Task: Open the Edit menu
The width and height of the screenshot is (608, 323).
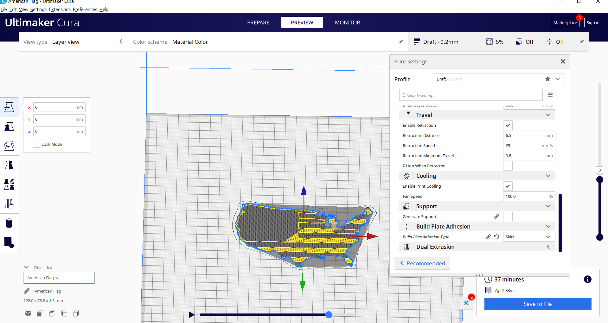Action: tap(13, 10)
